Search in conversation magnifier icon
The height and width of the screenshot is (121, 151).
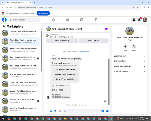(134, 47)
